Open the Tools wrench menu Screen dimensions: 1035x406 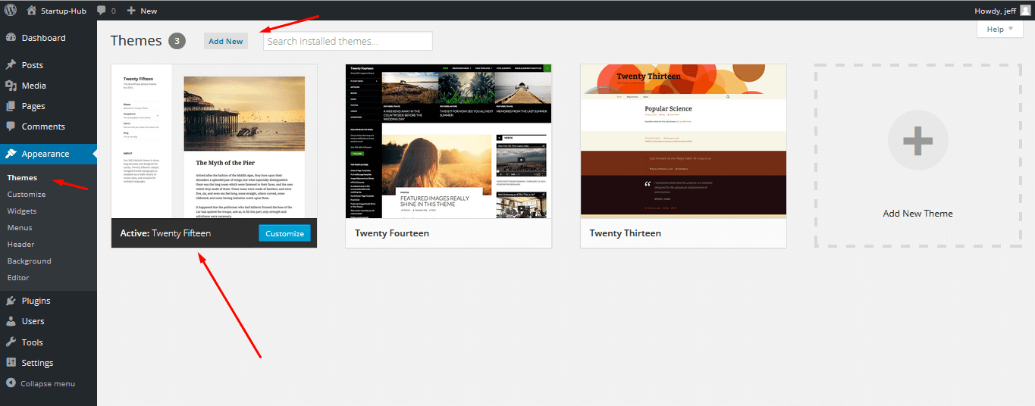(x=11, y=342)
